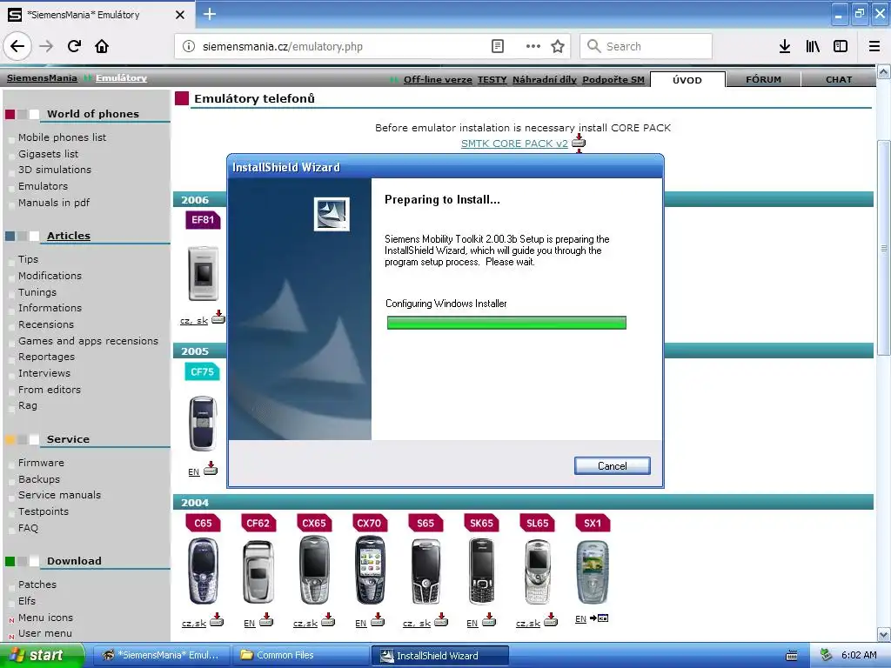Open Games and apps recensions
Viewport: 891px width, 668px height.
coord(88,341)
